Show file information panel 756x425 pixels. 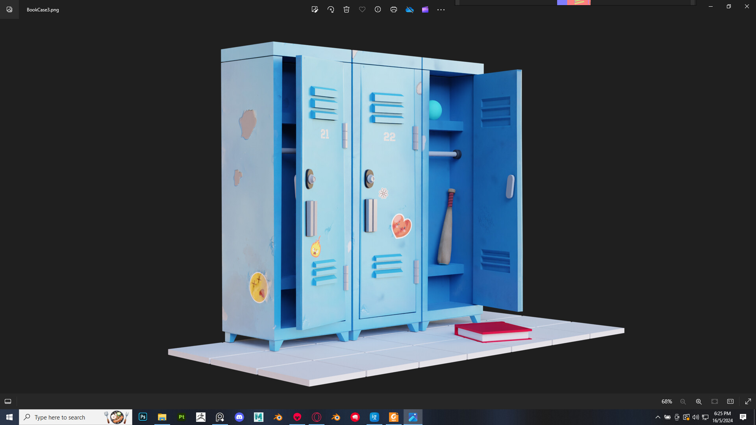[378, 9]
